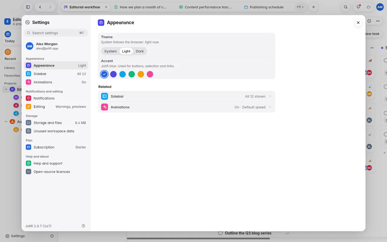Open the Open-source licences page
The image size is (387, 242).
[56, 172]
